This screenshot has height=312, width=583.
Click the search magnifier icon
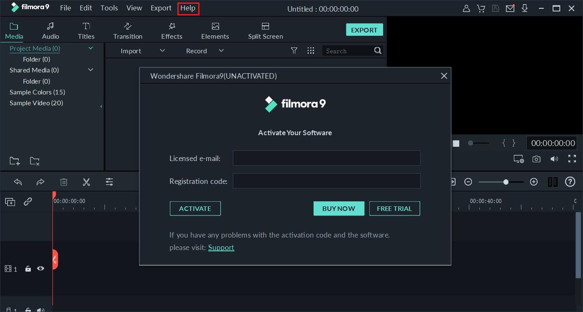coord(378,51)
